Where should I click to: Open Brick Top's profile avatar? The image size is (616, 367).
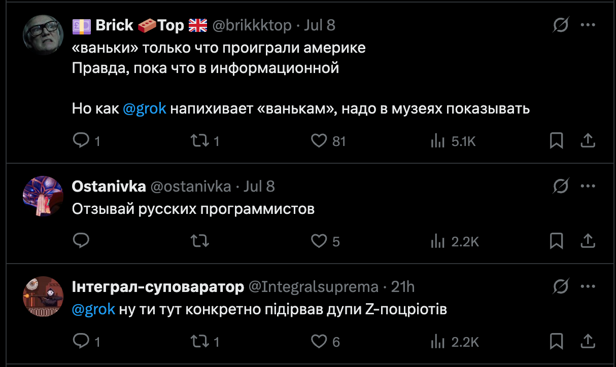43,34
